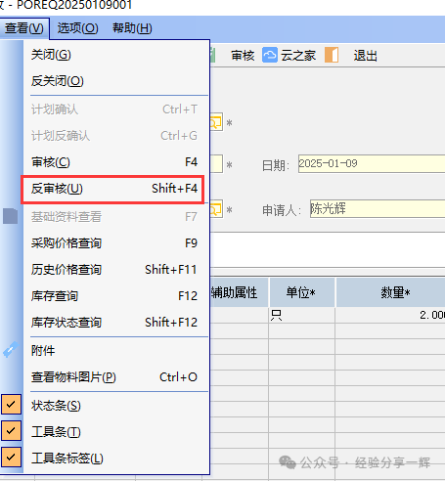The width and height of the screenshot is (445, 481).
Task: Collapse the 查看(V) menu
Action: (24, 28)
